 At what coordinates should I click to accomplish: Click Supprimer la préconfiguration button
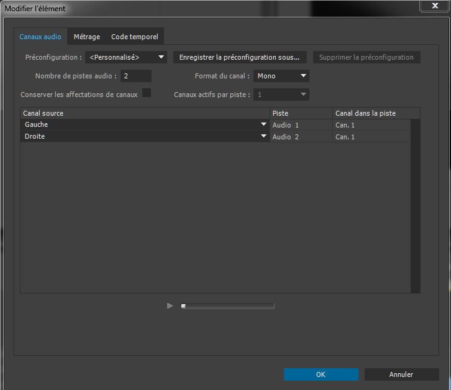(366, 57)
